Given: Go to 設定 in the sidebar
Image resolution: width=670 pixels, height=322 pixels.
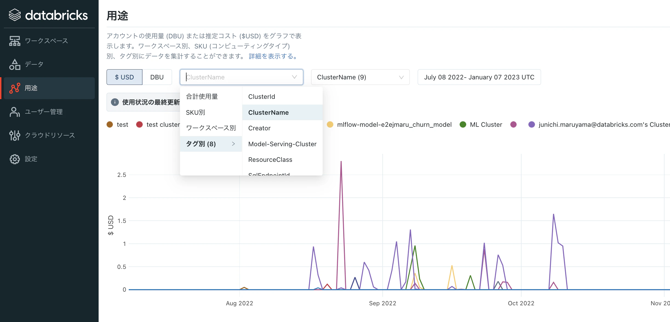Looking at the screenshot, I should click(x=31, y=159).
